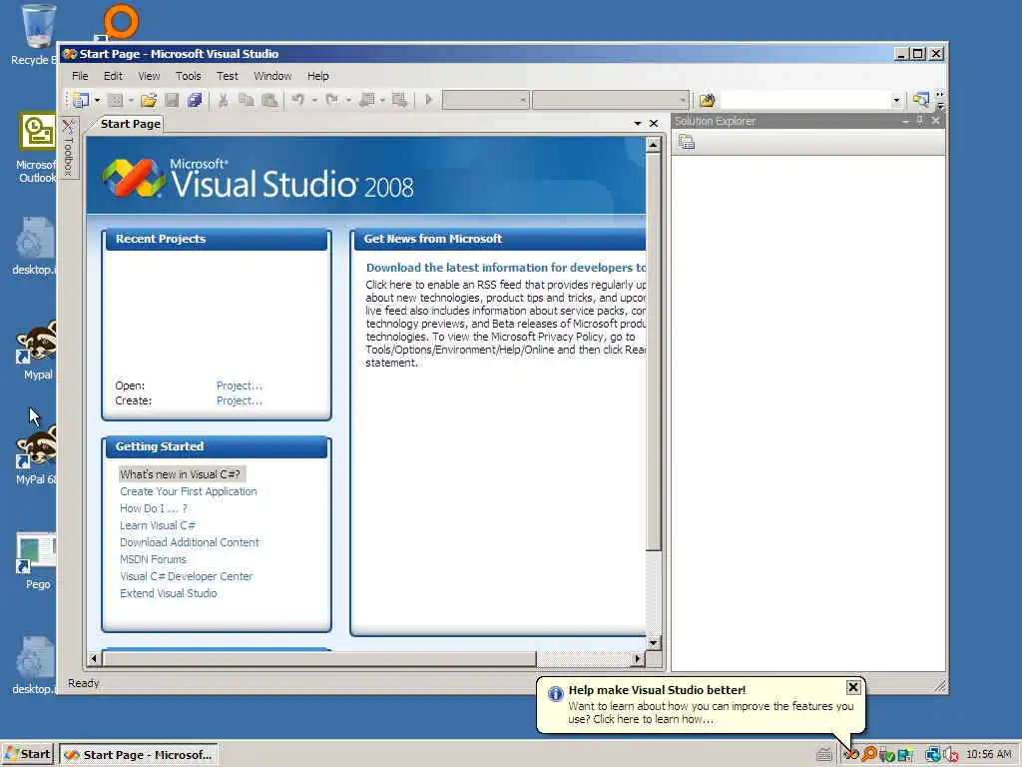Close the Start Page document
This screenshot has width=1022, height=767.
654,123
